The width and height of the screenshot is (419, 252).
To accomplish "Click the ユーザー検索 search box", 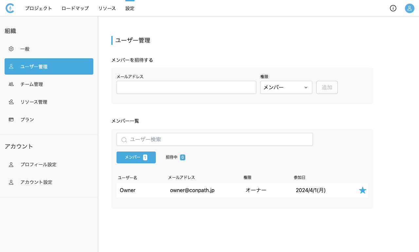I will [x=219, y=139].
